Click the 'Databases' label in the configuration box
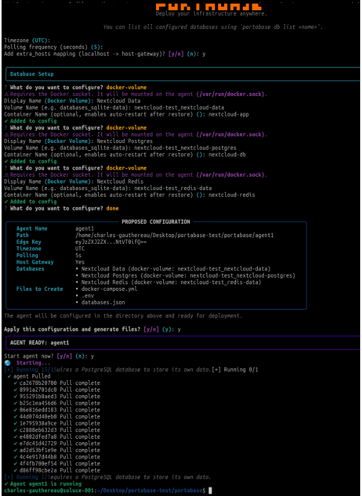 click(x=30, y=269)
